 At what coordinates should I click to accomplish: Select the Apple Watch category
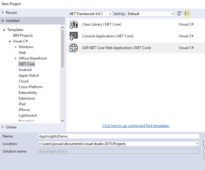point(29,76)
